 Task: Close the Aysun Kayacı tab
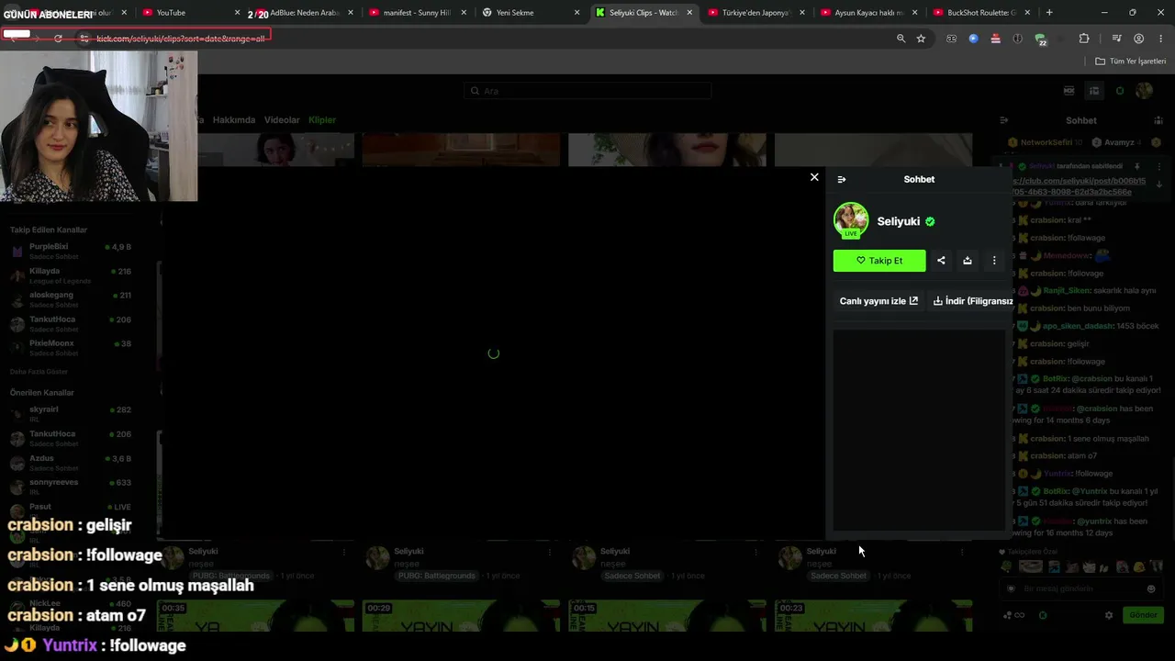point(915,13)
